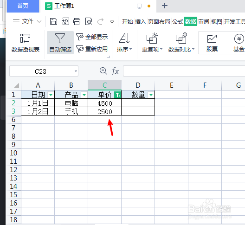Click the hamburger menu icon

pos(16,21)
